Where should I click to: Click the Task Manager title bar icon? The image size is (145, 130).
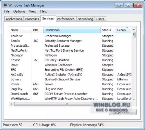pyautogui.click(x=5, y=5)
